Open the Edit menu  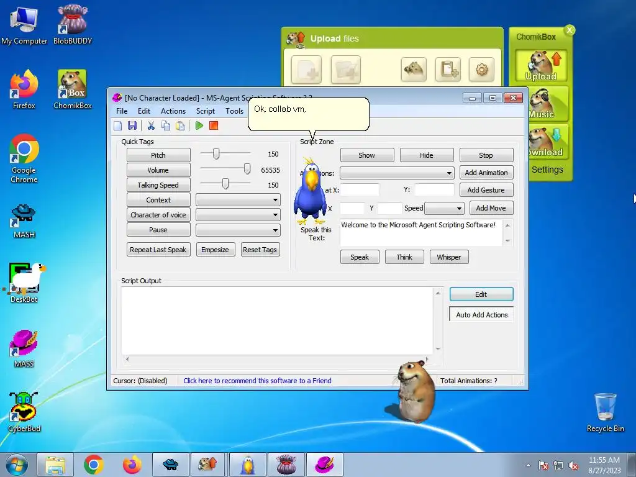point(144,111)
